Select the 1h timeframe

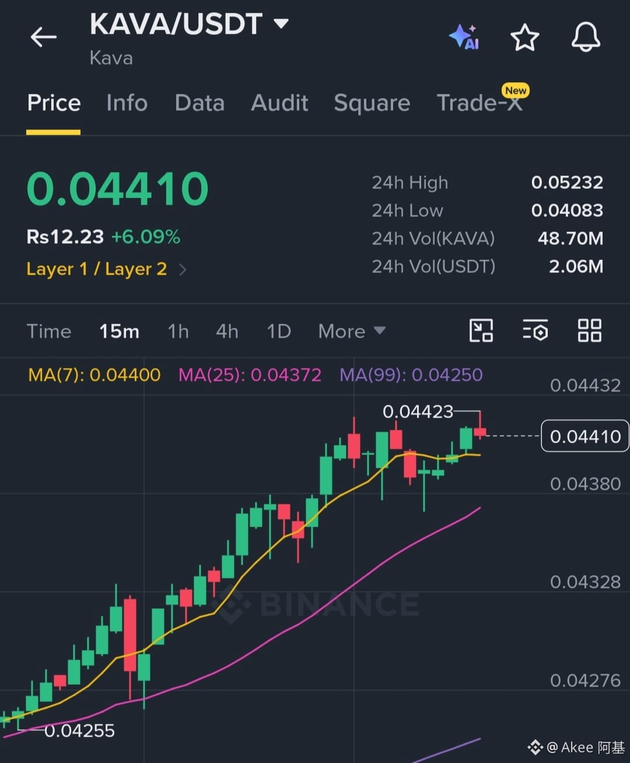178,331
